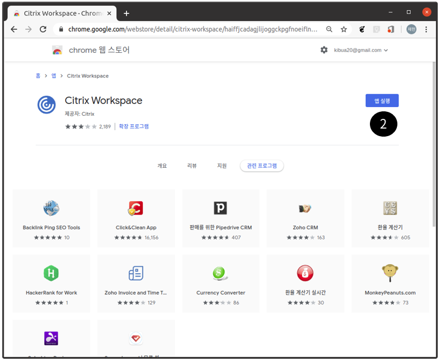Screen dimensions: 441x362
Task: Open Backlink Ping SEO Tools icon
Action: [51, 208]
